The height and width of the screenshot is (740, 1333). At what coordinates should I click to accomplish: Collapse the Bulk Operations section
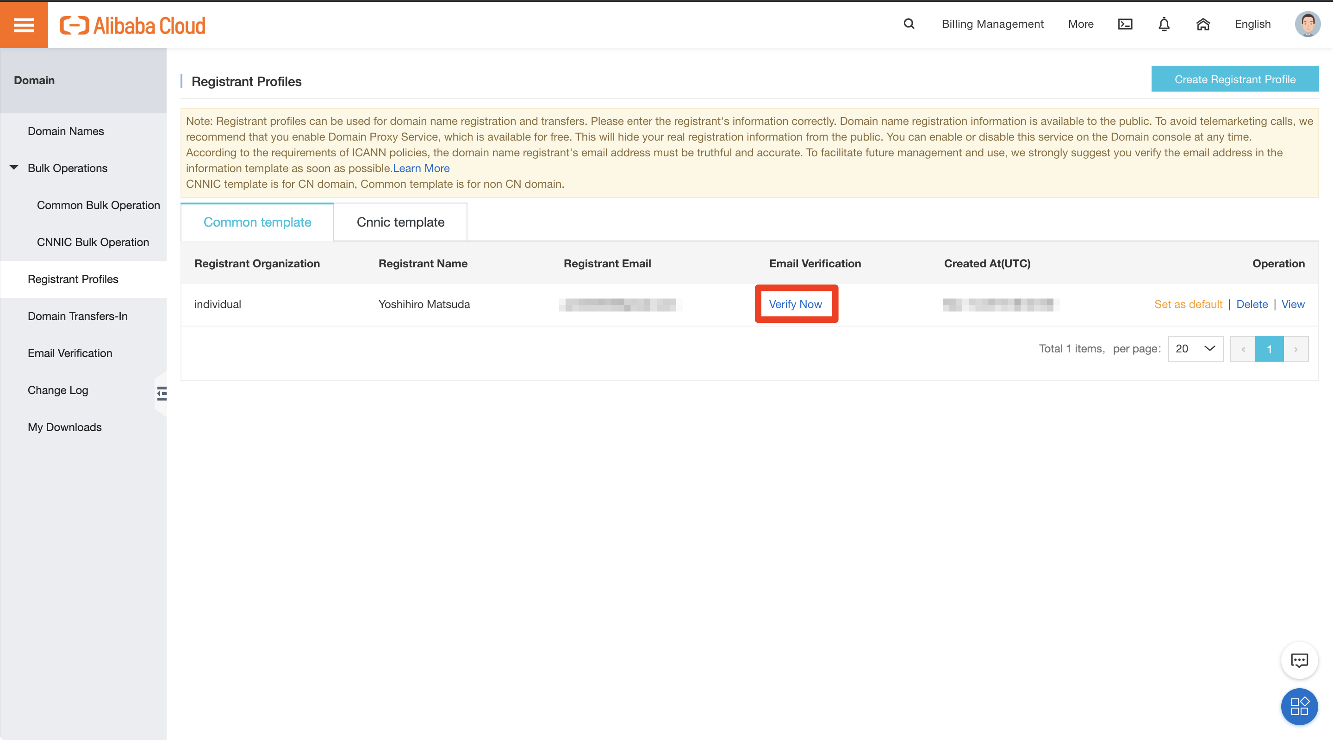click(x=14, y=167)
